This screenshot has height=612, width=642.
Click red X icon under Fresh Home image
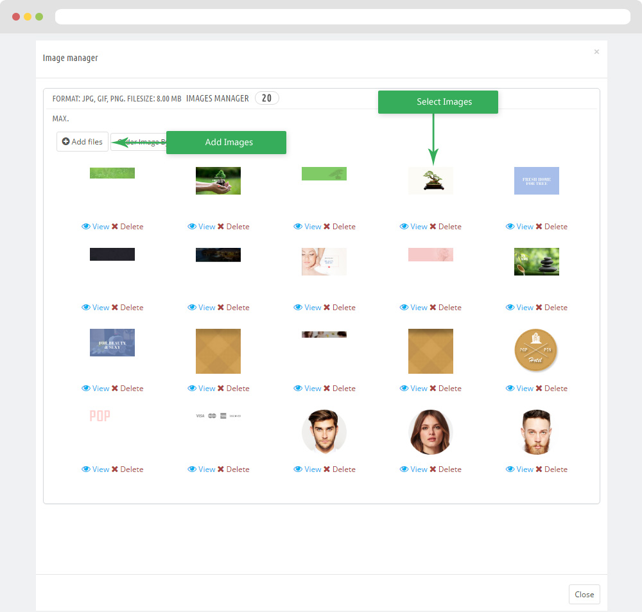click(x=539, y=227)
